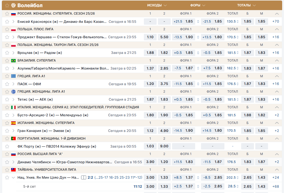Open the ФОРЫ header menu
This screenshot has height=193, width=284.
point(198,5)
